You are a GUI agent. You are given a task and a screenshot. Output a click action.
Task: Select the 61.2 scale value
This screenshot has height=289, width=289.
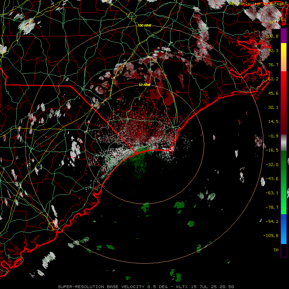273,79
